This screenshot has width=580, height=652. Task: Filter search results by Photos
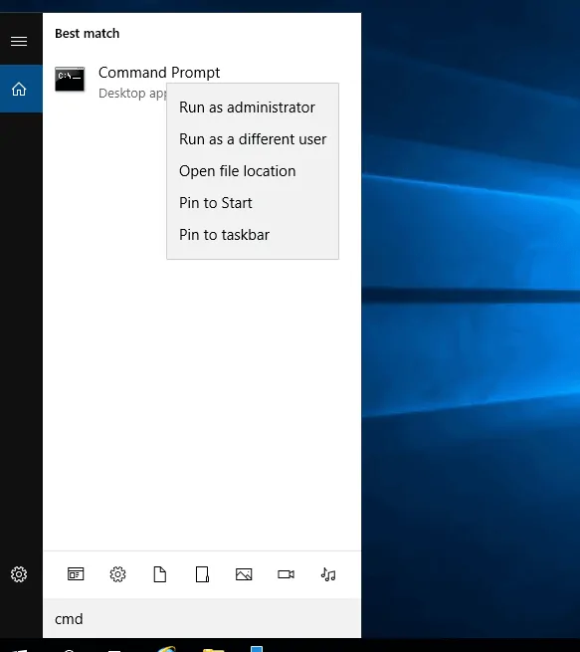244,574
